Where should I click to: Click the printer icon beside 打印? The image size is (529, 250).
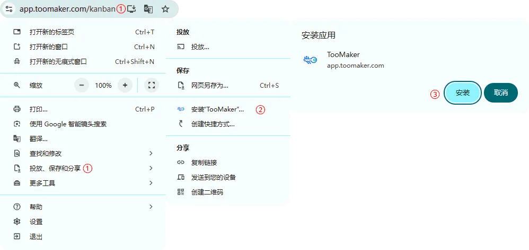click(x=17, y=109)
